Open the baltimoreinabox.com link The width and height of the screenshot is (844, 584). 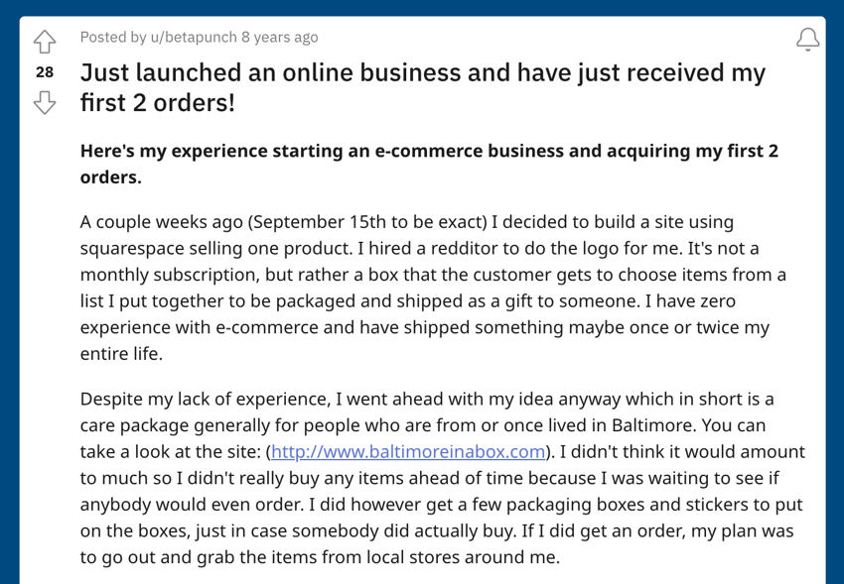click(x=408, y=451)
